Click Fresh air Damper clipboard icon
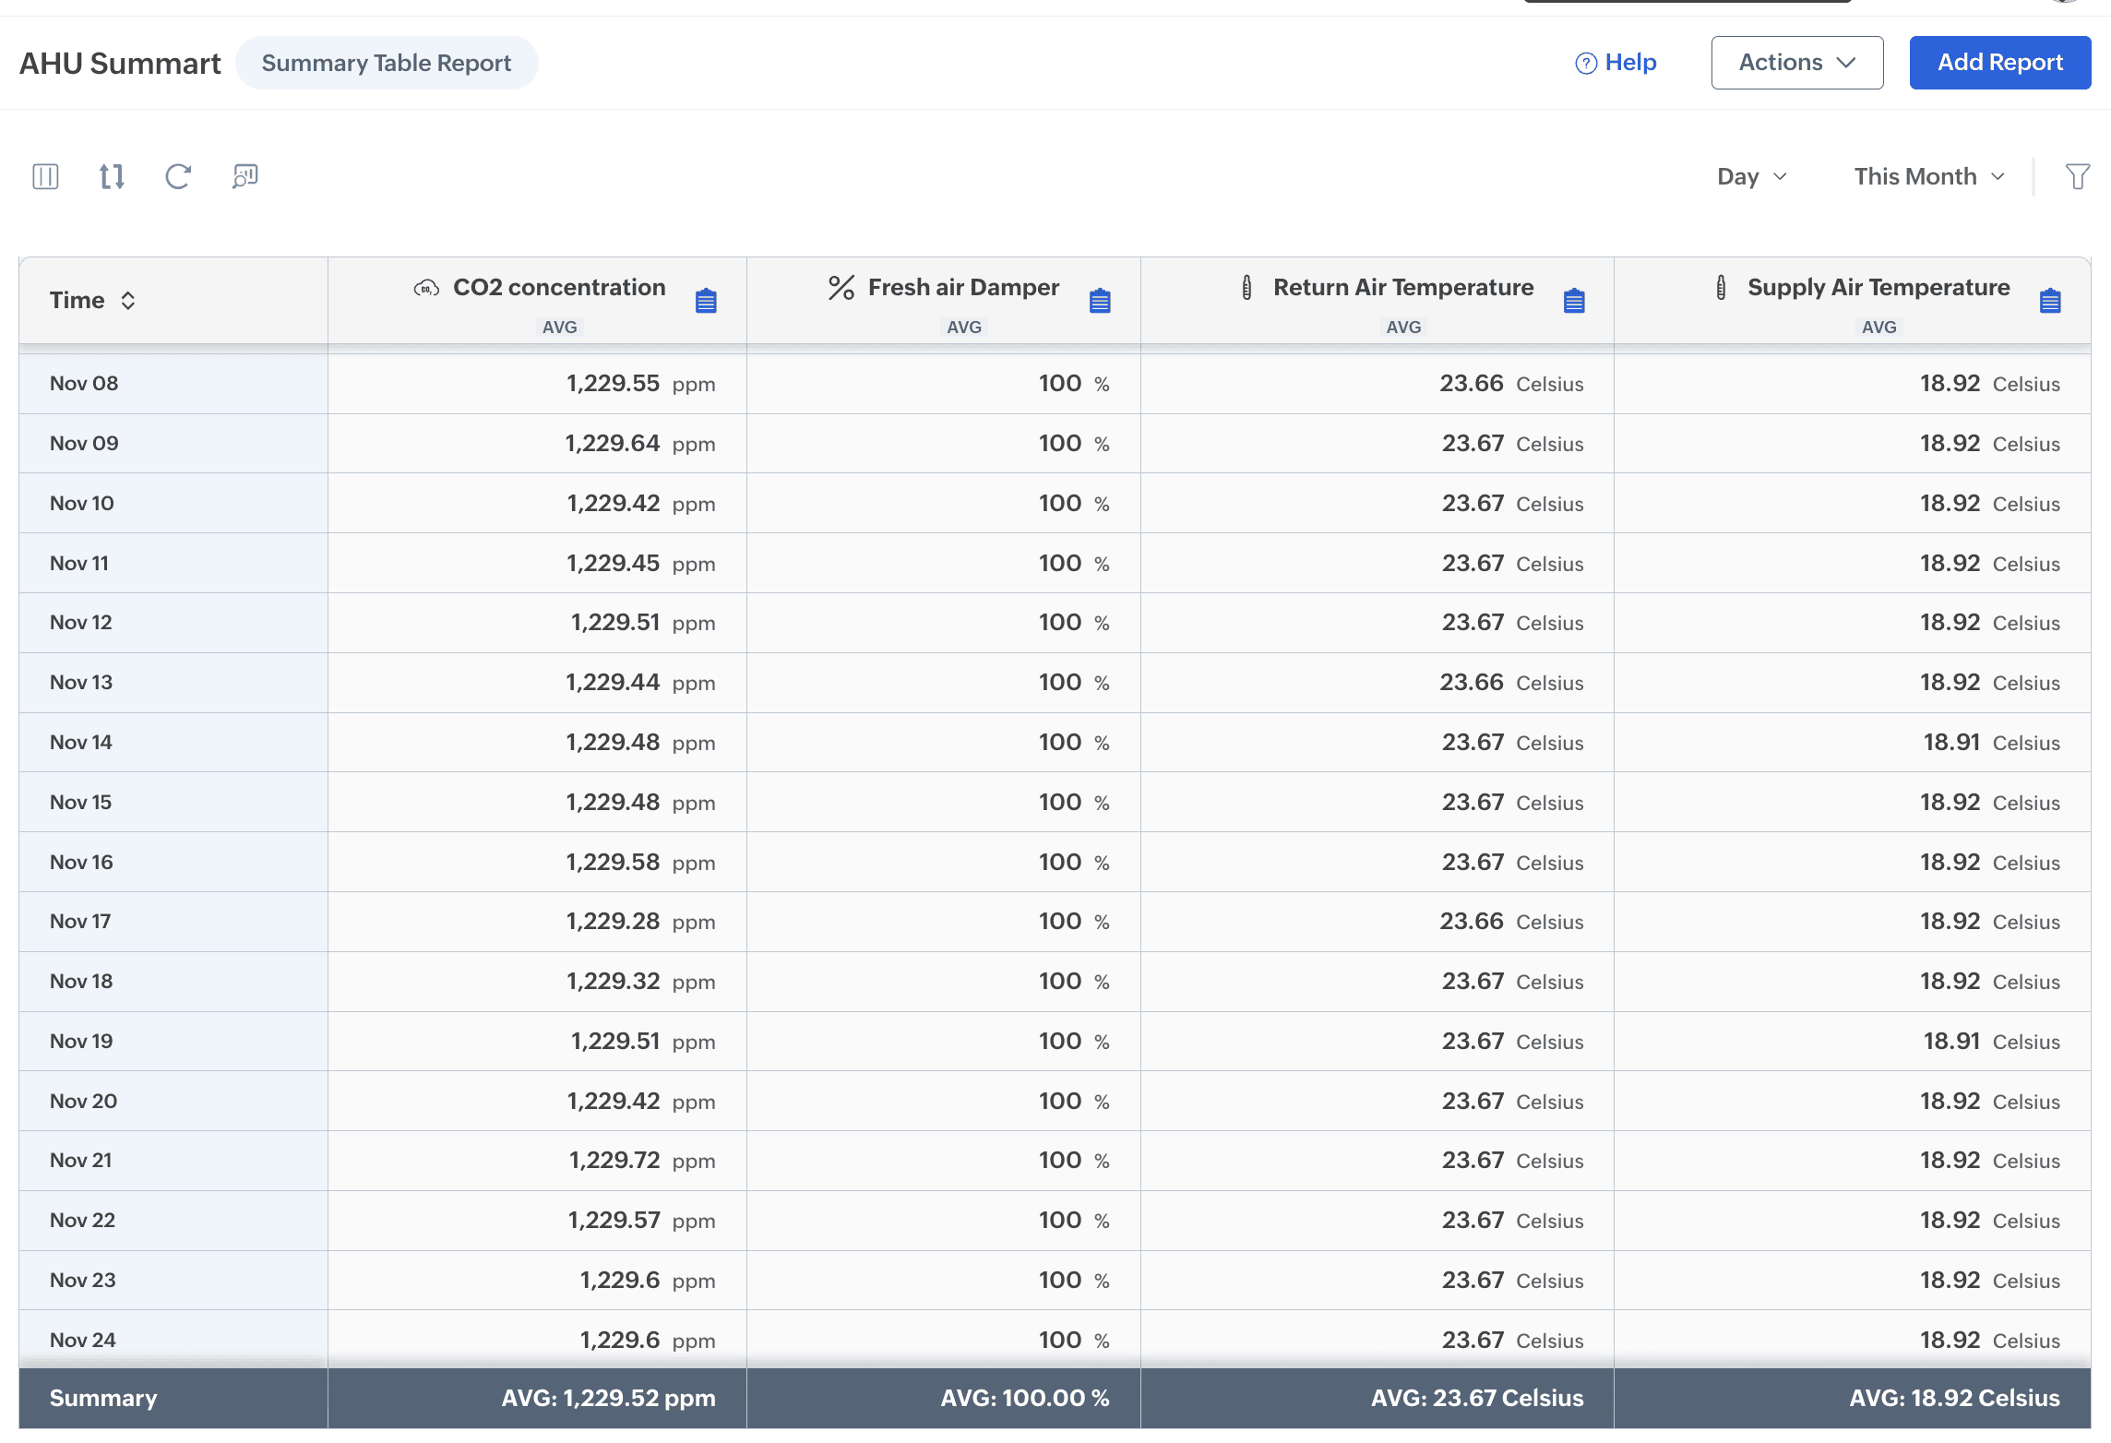The image size is (2111, 1443). (x=1100, y=301)
